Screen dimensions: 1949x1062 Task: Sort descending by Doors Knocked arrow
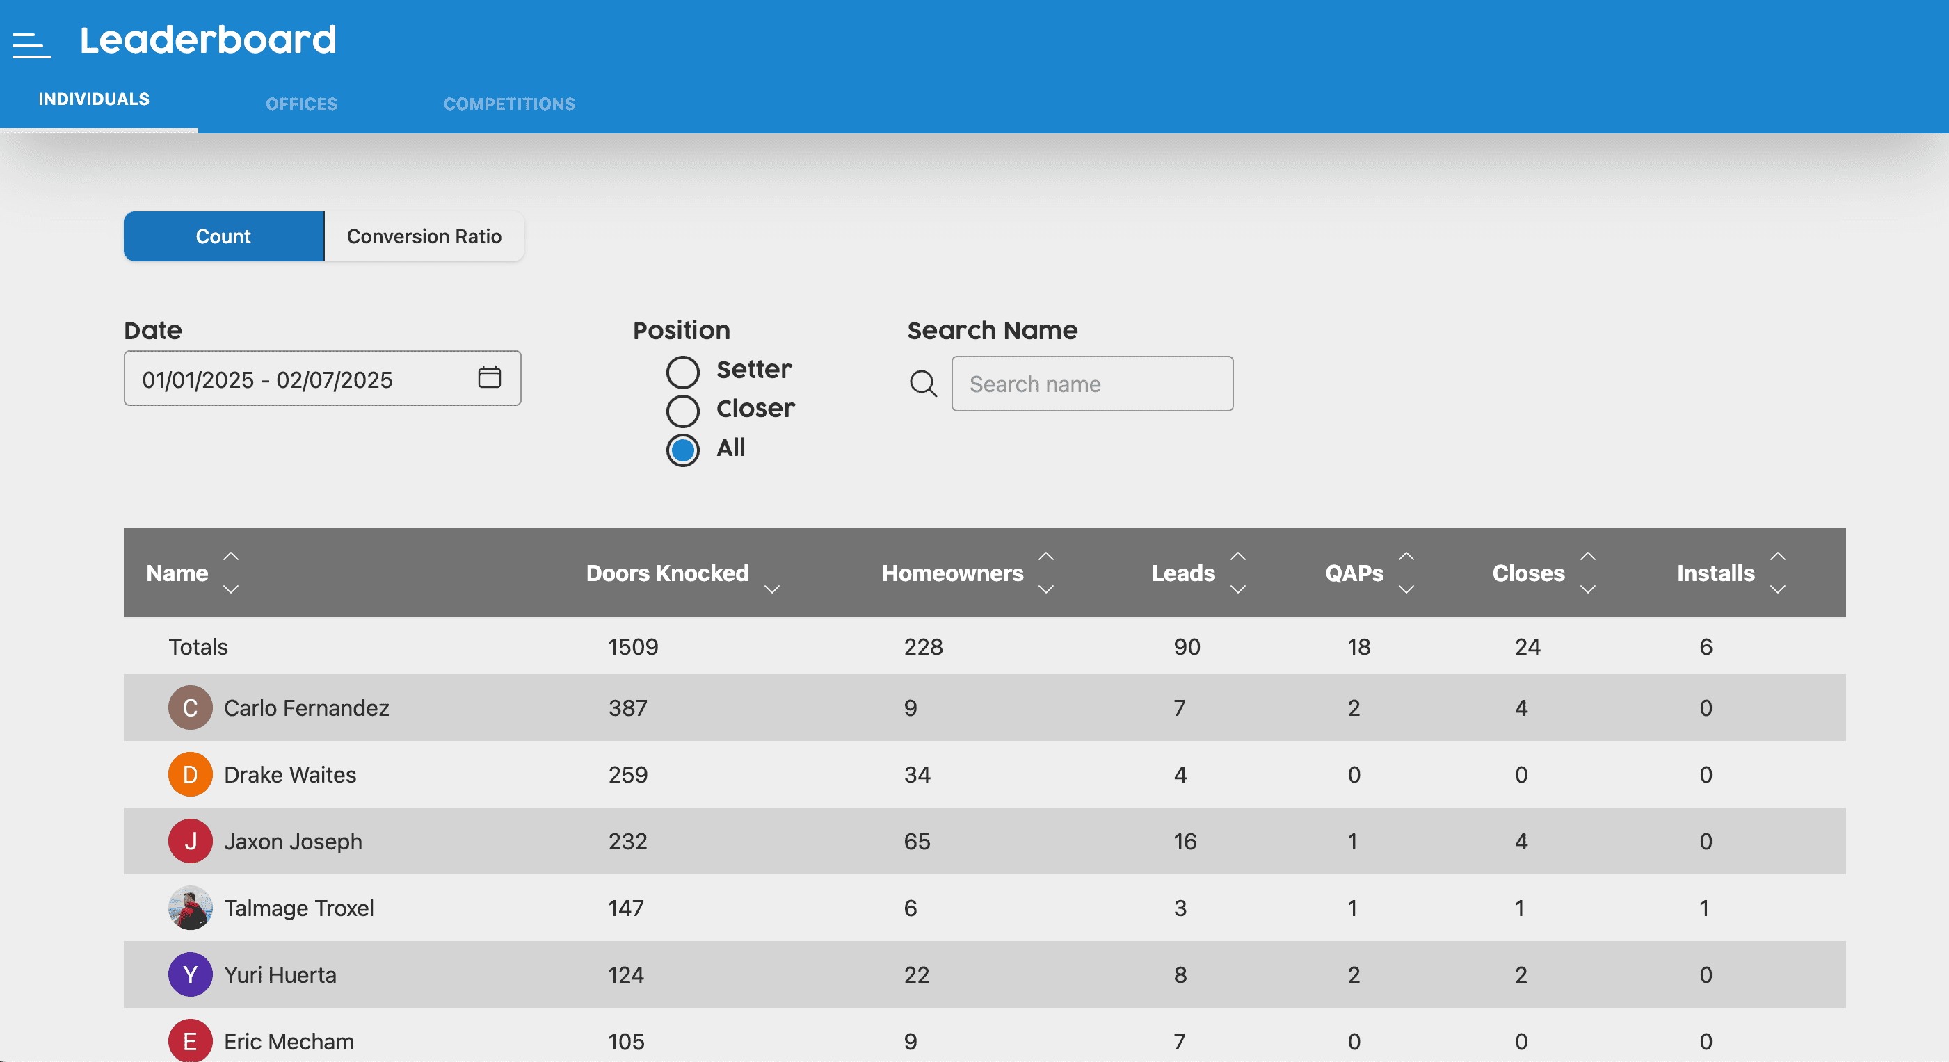[771, 589]
